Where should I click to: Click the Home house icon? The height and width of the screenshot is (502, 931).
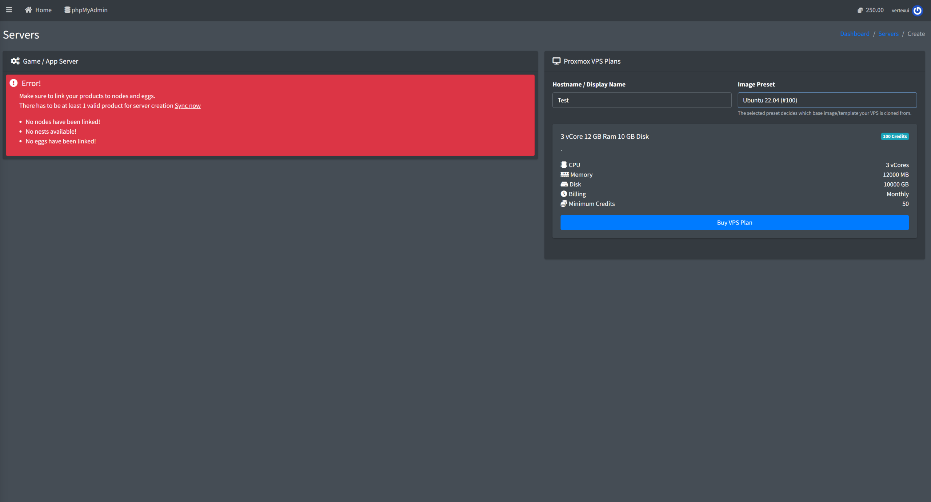pos(28,10)
